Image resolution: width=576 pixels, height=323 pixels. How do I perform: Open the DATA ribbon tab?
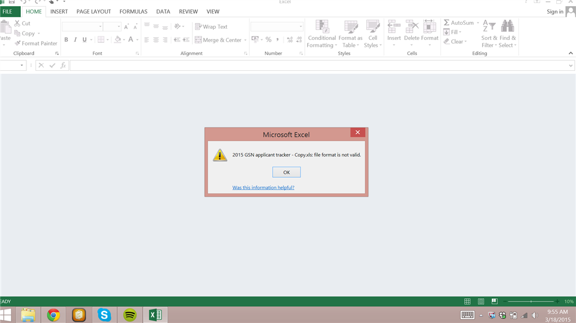[x=163, y=11]
